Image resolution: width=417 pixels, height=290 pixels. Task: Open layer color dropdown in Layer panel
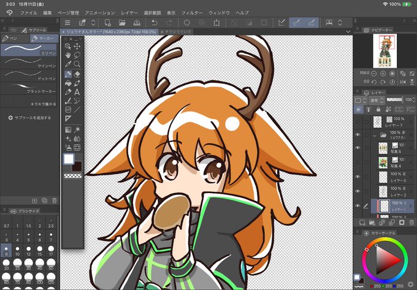(361, 100)
